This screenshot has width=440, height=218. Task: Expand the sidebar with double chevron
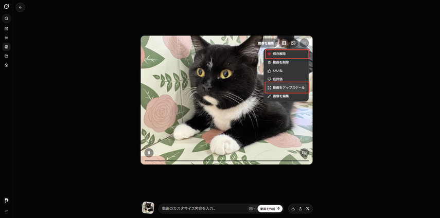point(7,210)
